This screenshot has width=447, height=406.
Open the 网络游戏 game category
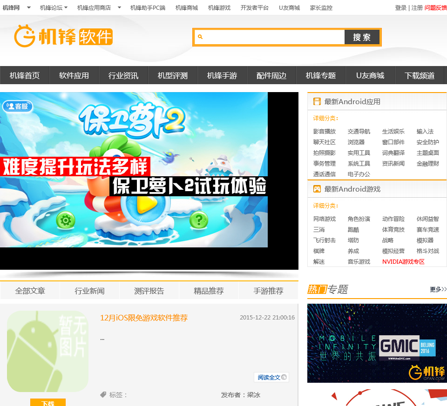click(x=325, y=219)
